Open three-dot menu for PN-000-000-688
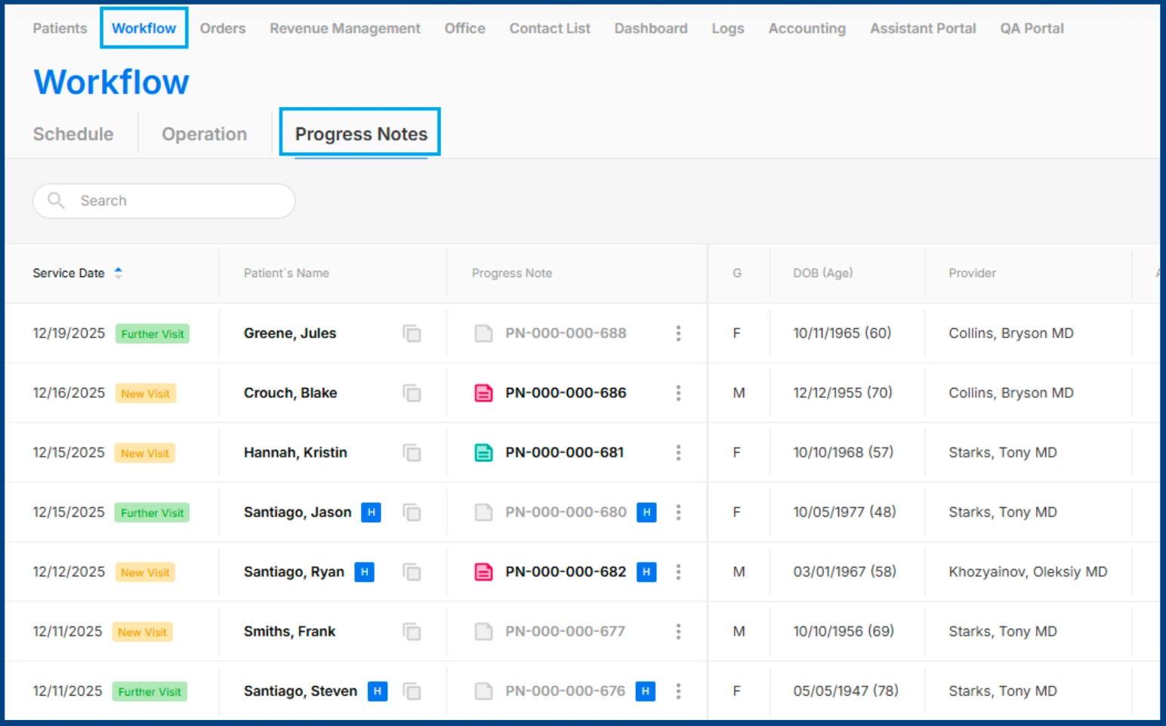The width and height of the screenshot is (1166, 726). pyautogui.click(x=678, y=334)
